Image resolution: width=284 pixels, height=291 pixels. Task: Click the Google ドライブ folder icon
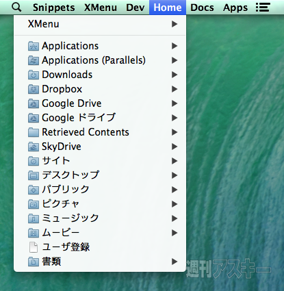pyautogui.click(x=34, y=118)
